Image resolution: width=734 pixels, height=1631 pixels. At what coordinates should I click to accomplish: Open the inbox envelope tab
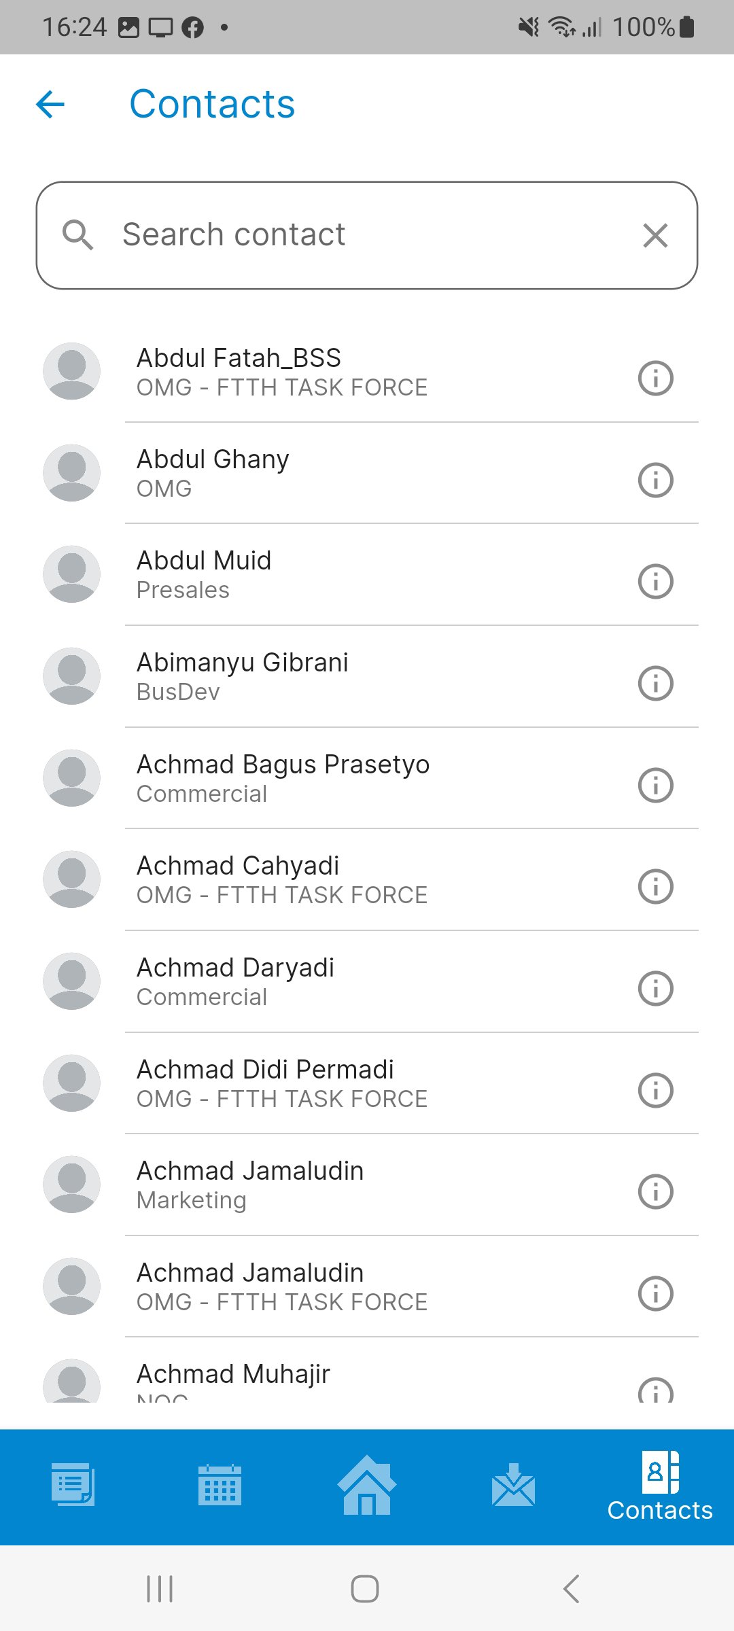(513, 1486)
